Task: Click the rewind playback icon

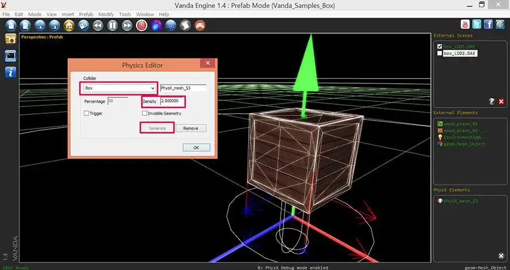Action: click(98, 25)
